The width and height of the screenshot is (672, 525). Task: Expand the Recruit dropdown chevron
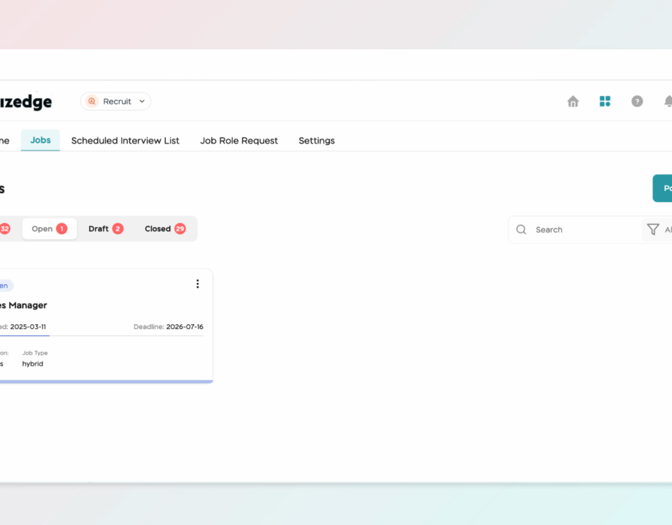(142, 101)
